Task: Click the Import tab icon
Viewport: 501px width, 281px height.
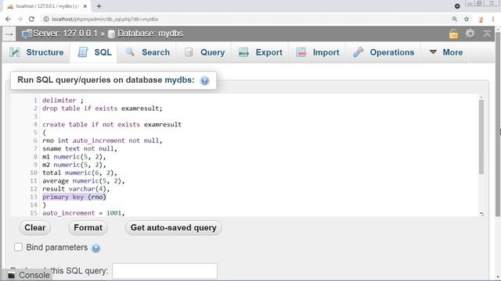Action: point(301,52)
